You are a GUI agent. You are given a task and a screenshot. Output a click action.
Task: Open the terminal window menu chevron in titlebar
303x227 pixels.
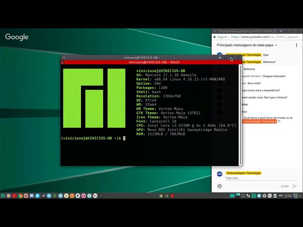pyautogui.click(x=64, y=58)
